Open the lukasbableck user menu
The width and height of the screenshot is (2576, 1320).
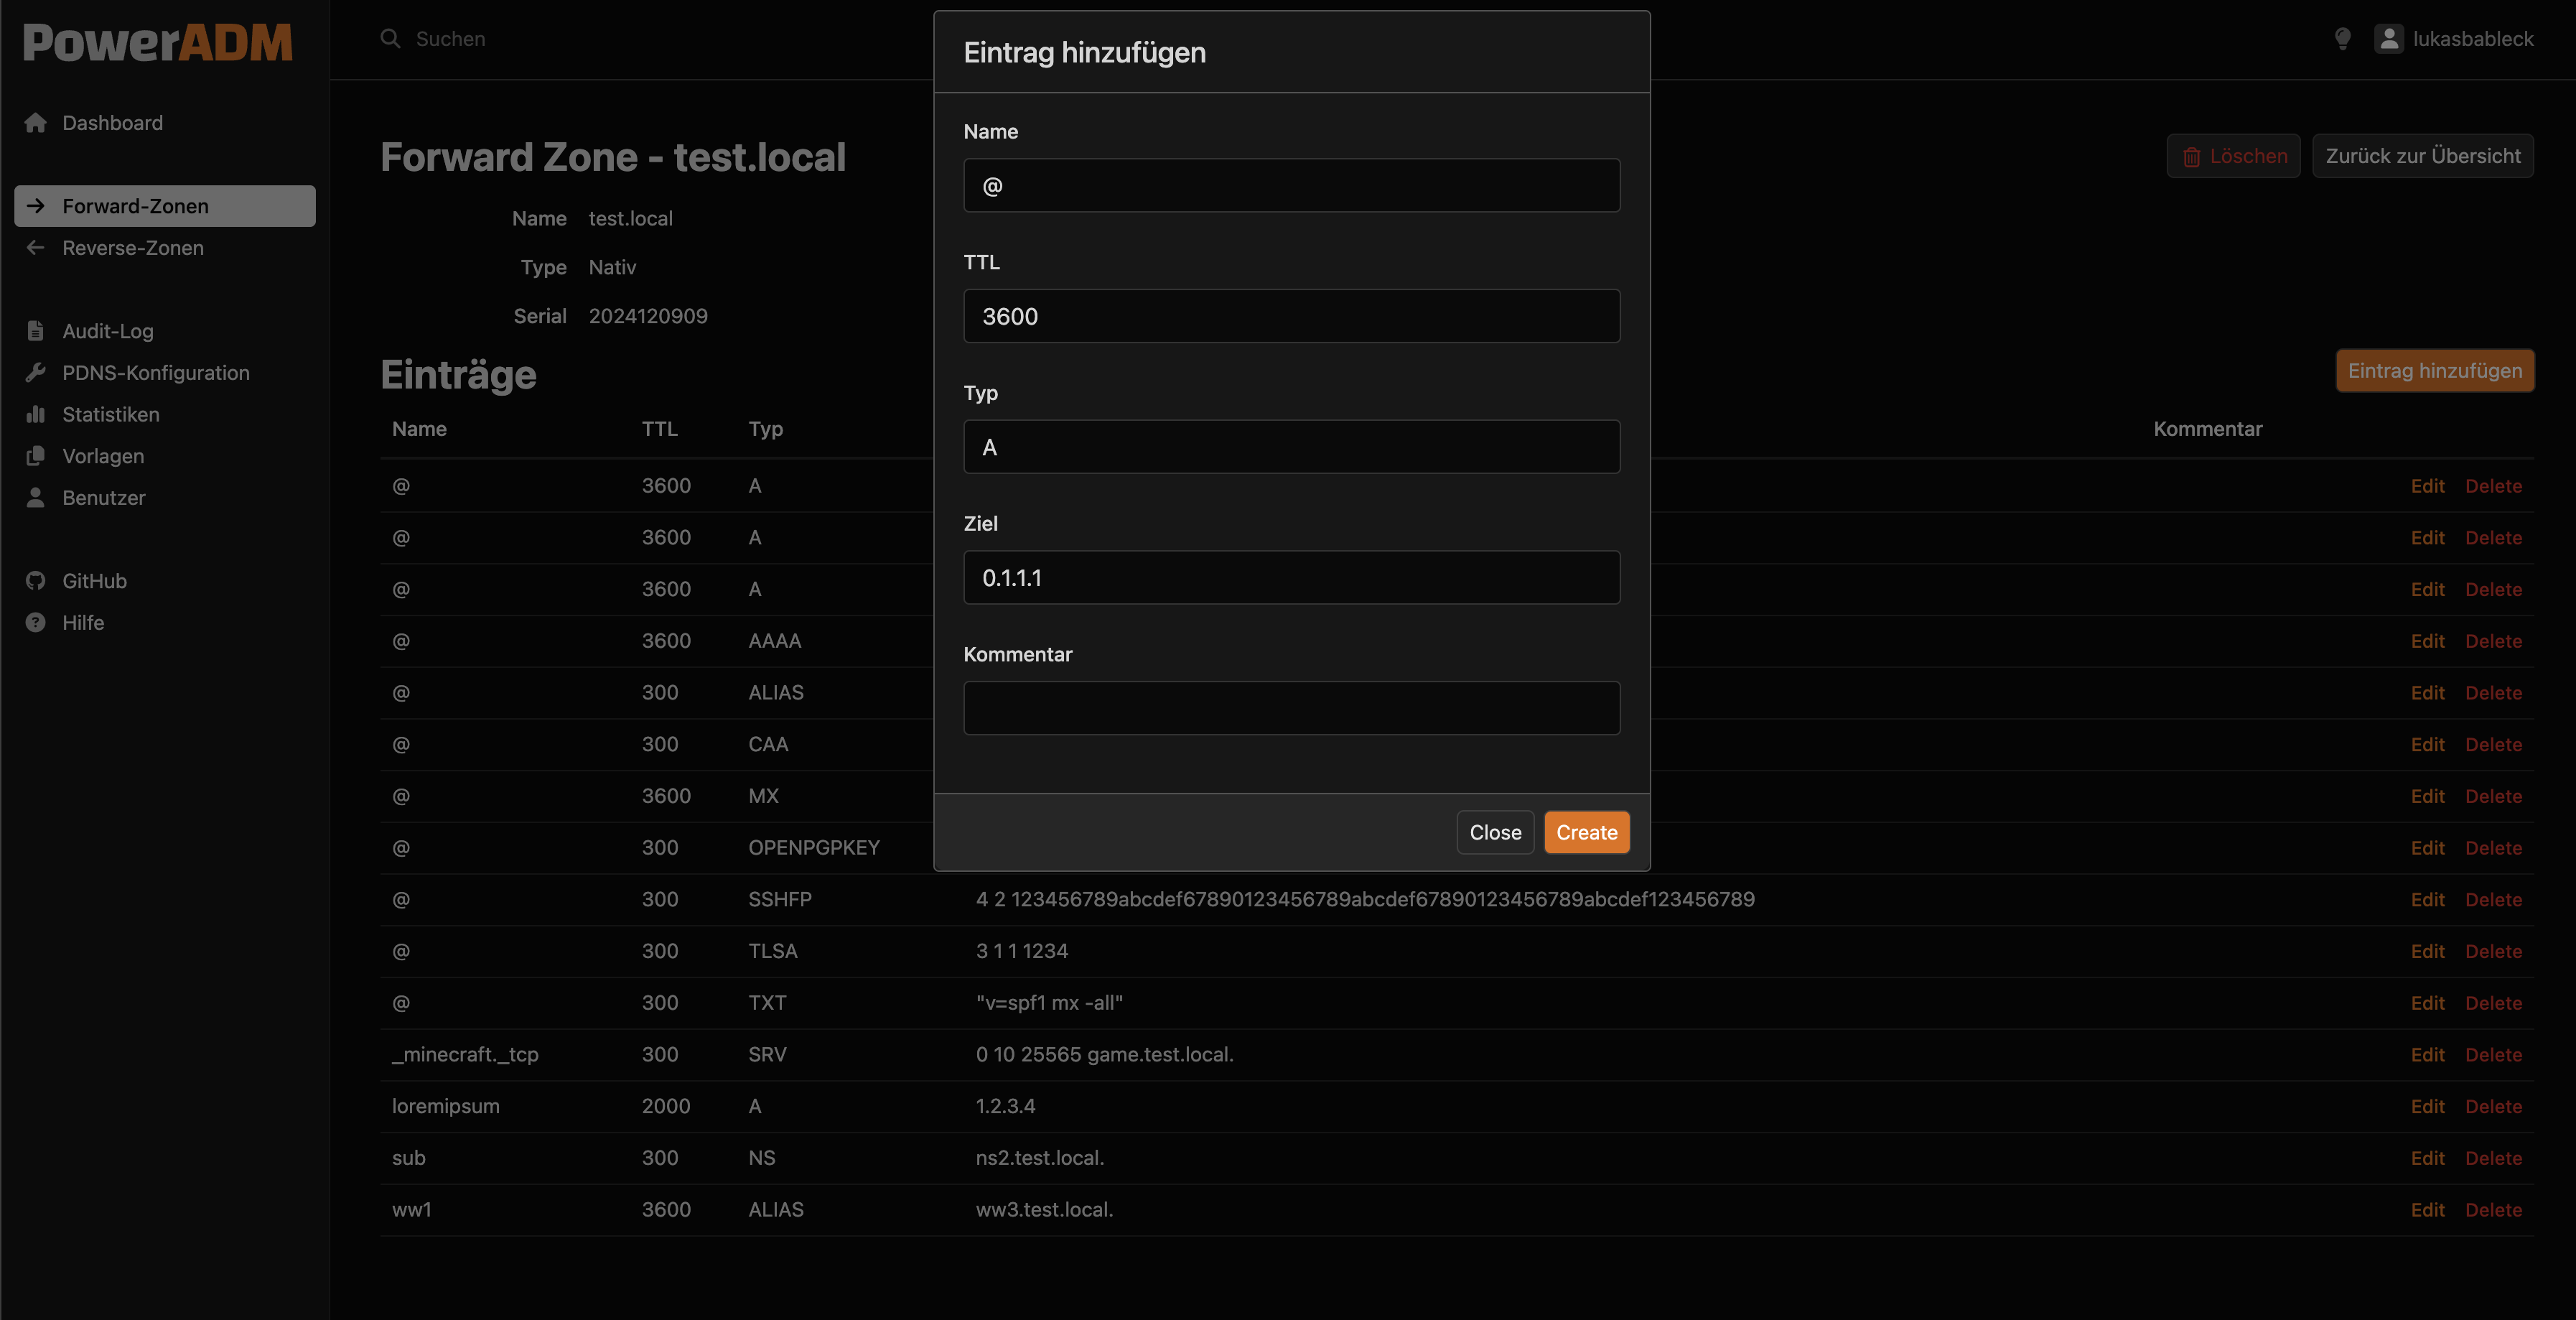click(x=2454, y=39)
